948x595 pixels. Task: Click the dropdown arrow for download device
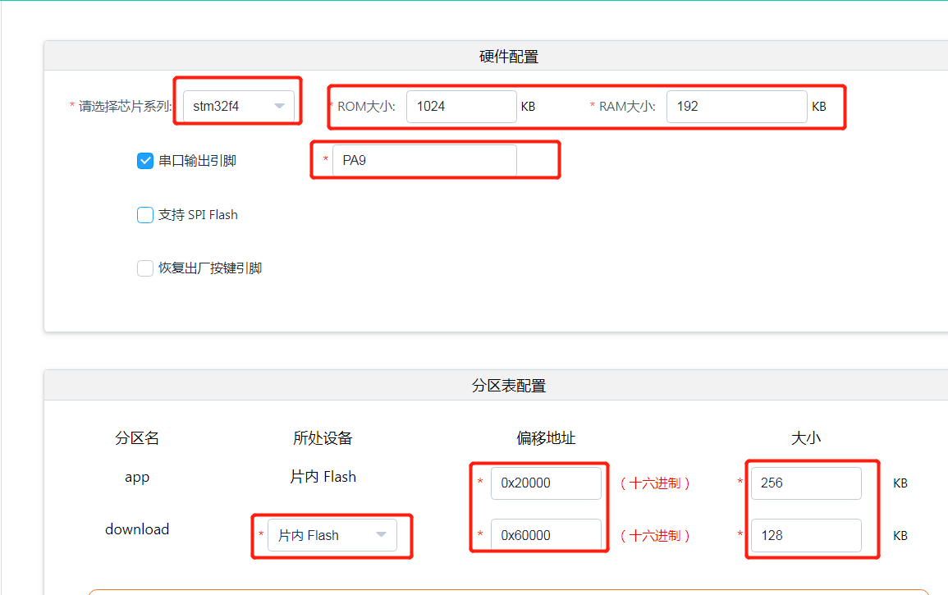[x=381, y=534]
